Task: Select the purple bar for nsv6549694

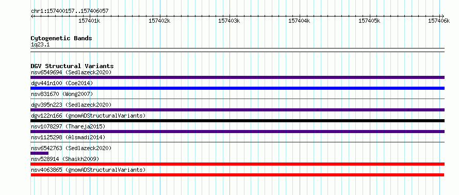Action: pyautogui.click(x=237, y=77)
